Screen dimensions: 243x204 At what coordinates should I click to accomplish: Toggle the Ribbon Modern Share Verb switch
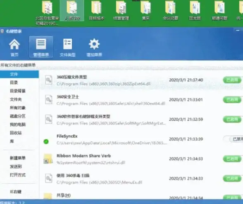232,159
